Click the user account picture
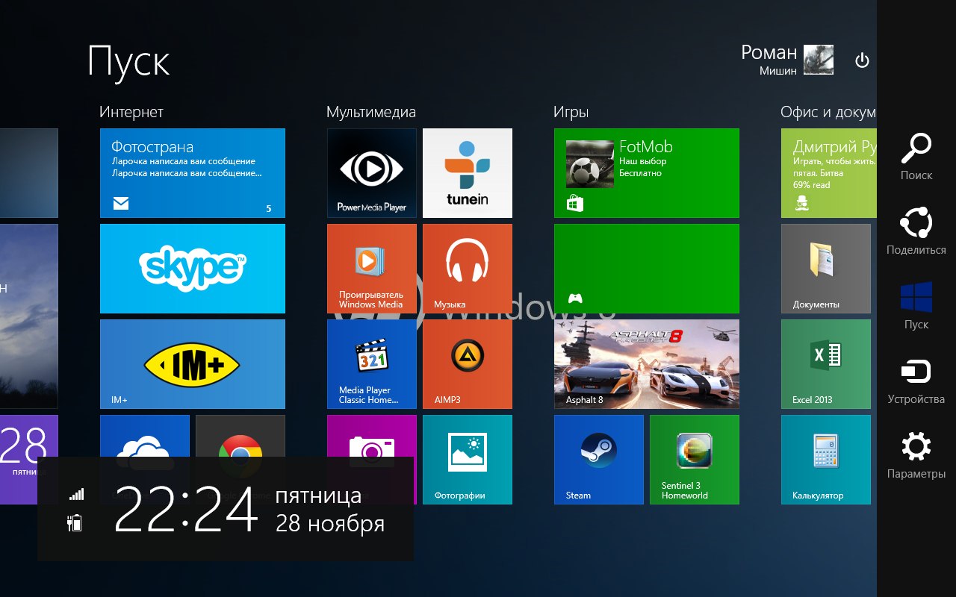 pos(818,60)
